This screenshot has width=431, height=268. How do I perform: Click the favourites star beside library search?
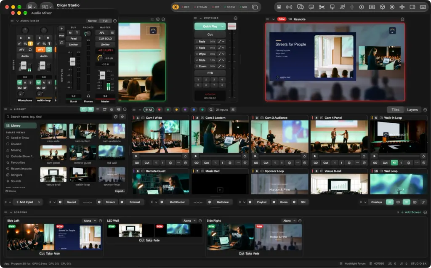coord(122,117)
